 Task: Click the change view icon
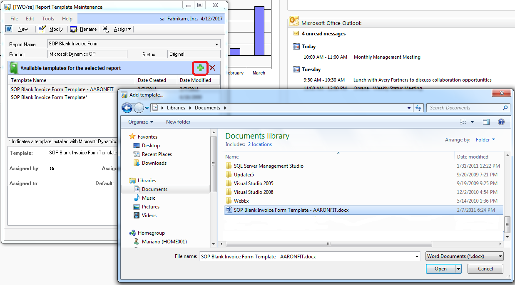pyautogui.click(x=463, y=122)
